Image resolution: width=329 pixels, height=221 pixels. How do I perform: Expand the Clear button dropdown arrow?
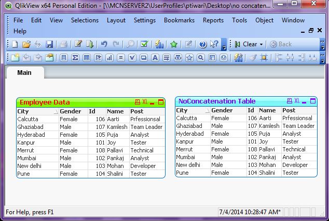[x=261, y=44]
